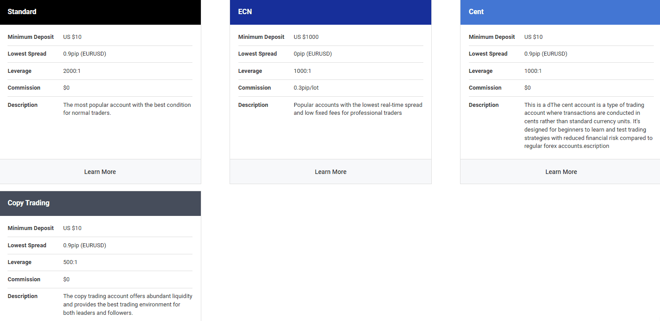Click the 1000:1 leverage value for Cent

(532, 71)
